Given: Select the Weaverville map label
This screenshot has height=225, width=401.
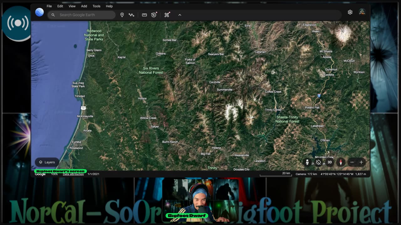Looking at the screenshot, I should coord(242,155).
